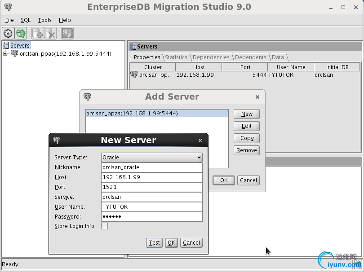Click the Servers root icon in the tree
364x272 pixels.
5,45
